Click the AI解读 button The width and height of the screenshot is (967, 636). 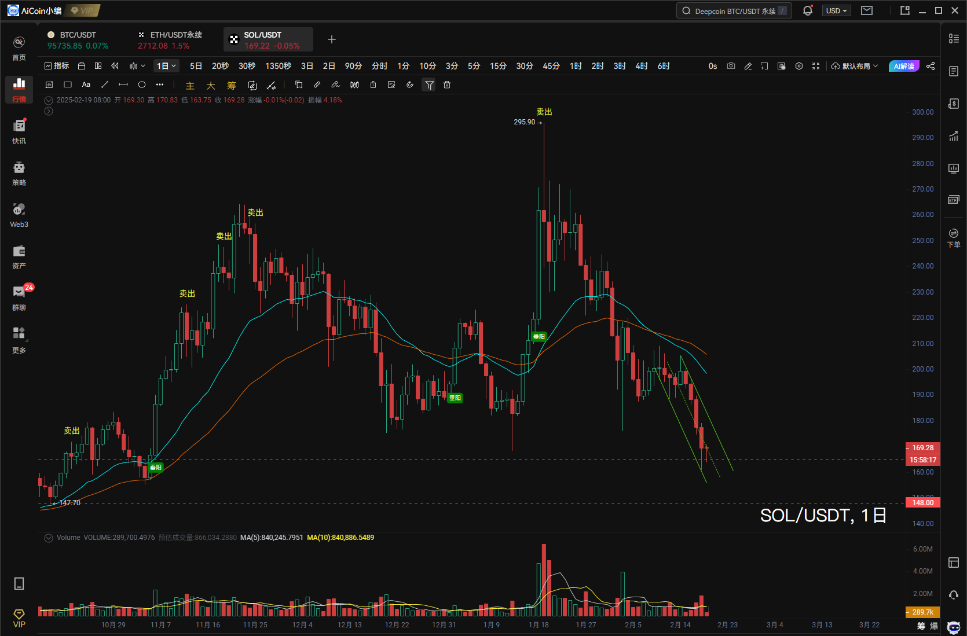pos(904,66)
